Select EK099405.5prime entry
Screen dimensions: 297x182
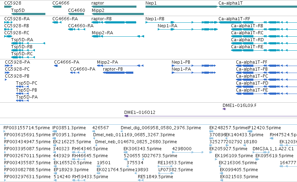pyautogui.click(x=239, y=170)
